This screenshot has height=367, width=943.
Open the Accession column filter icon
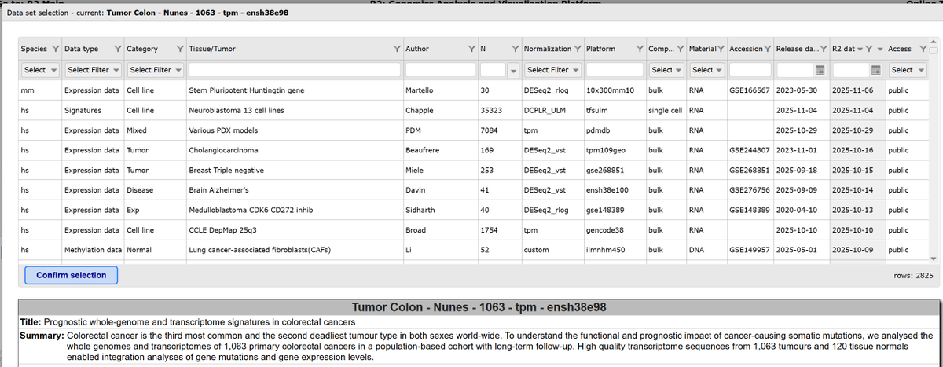(x=768, y=49)
